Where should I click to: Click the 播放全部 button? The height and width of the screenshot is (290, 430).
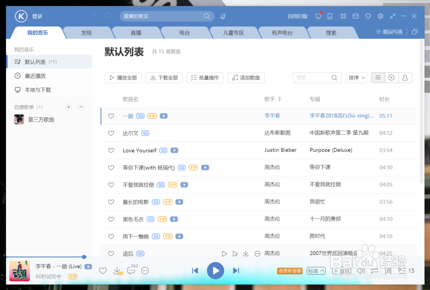(x=123, y=78)
